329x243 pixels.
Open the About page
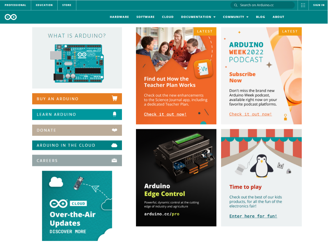278,17
